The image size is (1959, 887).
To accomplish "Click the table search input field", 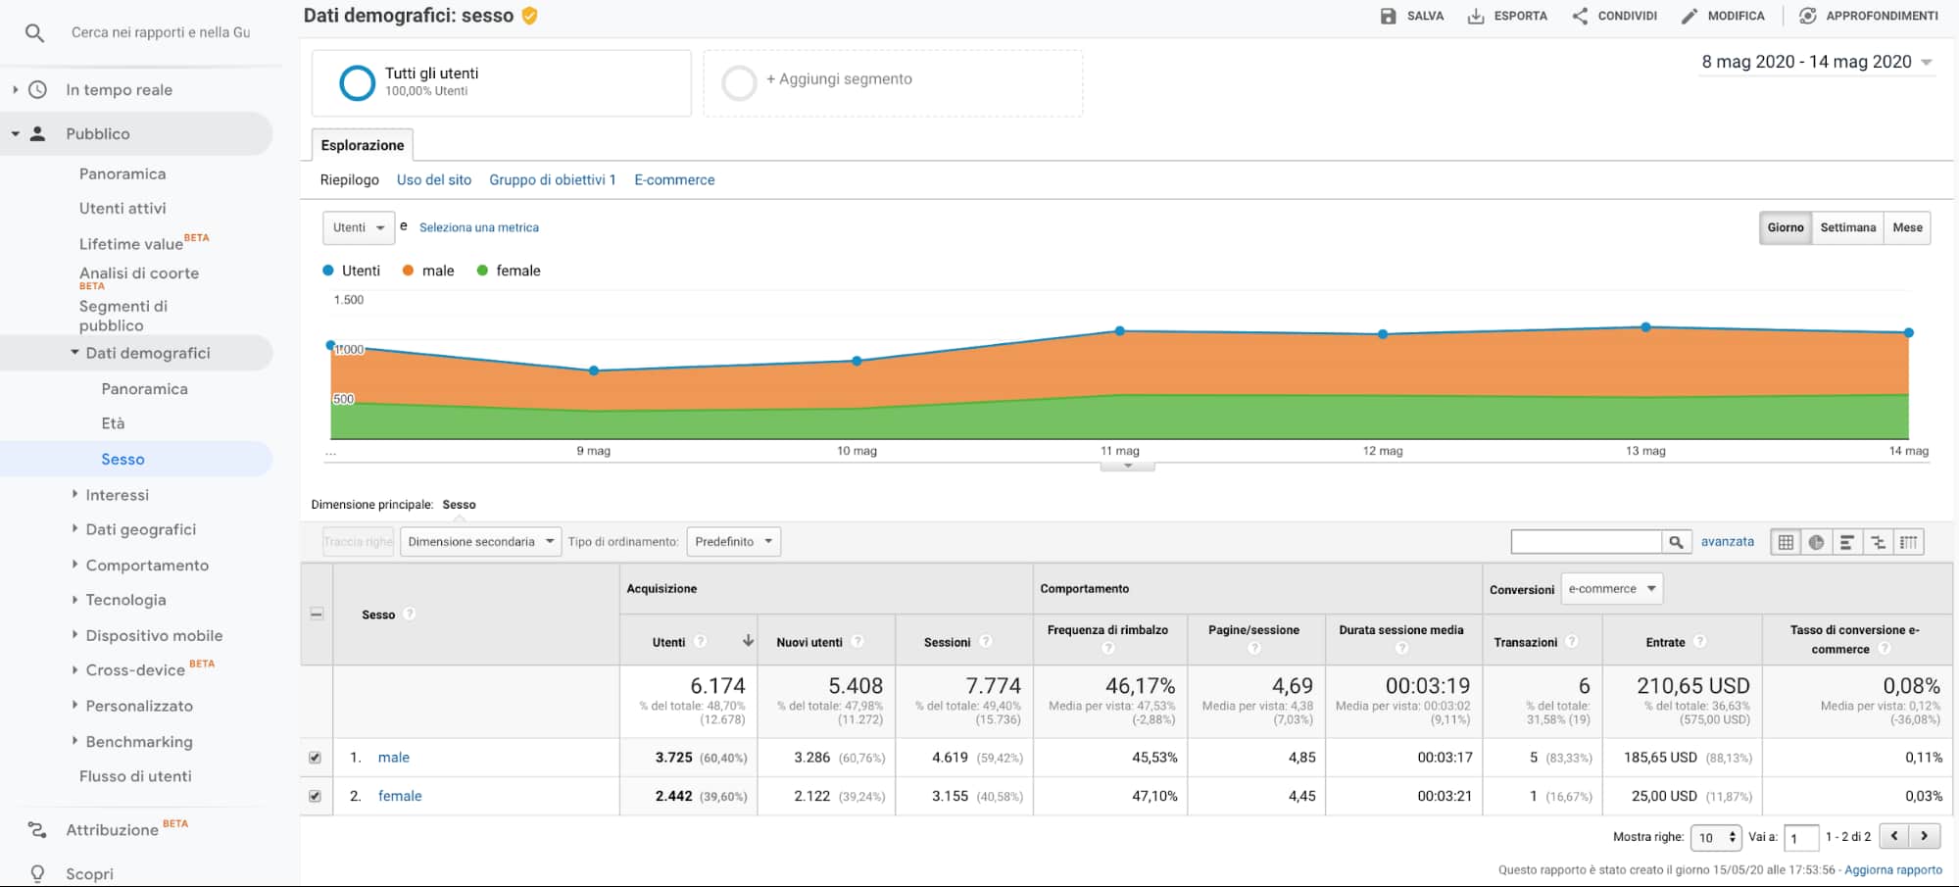I will coord(1586,542).
